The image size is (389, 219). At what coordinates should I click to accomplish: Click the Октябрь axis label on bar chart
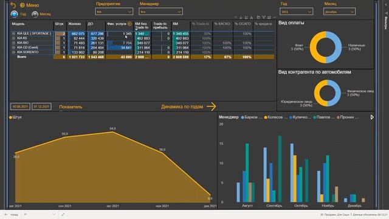pyautogui.click(x=301, y=206)
